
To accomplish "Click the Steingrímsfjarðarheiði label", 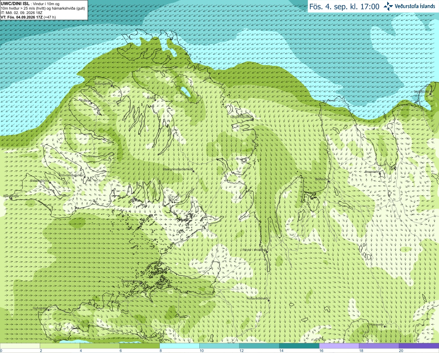I will click(177, 169).
